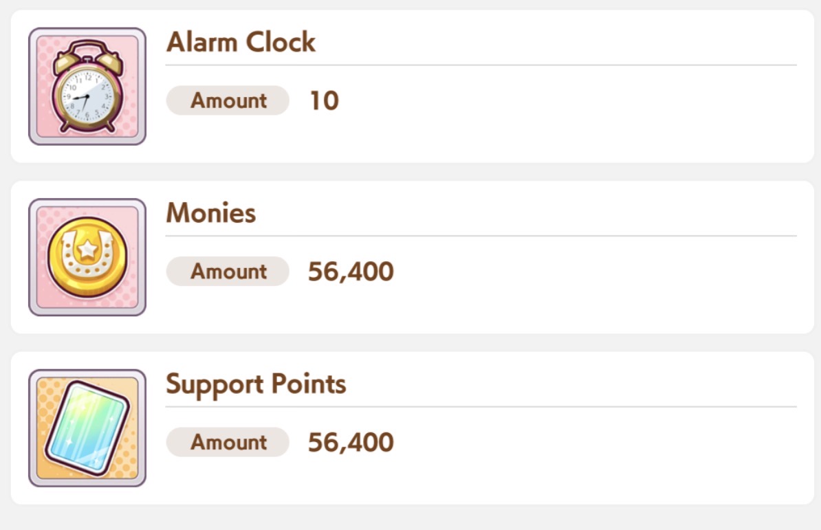Tap the clock face in the Alarm Clock icon
This screenshot has height=530, width=821.
[87, 96]
